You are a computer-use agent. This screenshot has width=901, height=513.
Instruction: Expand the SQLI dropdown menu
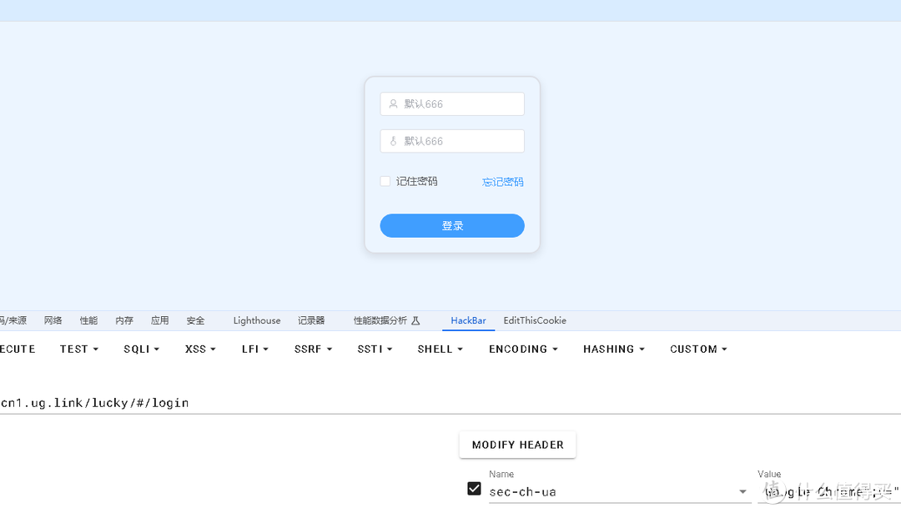tap(141, 350)
